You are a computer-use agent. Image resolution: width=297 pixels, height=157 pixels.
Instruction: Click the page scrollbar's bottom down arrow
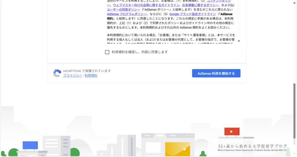tap(295, 154)
